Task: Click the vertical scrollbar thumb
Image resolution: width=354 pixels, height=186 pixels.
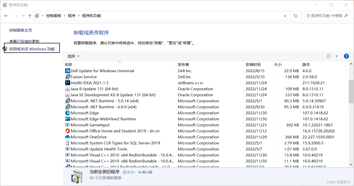Action: (x=351, y=91)
